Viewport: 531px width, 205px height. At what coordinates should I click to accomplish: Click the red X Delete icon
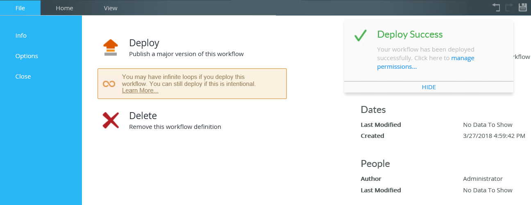111,120
